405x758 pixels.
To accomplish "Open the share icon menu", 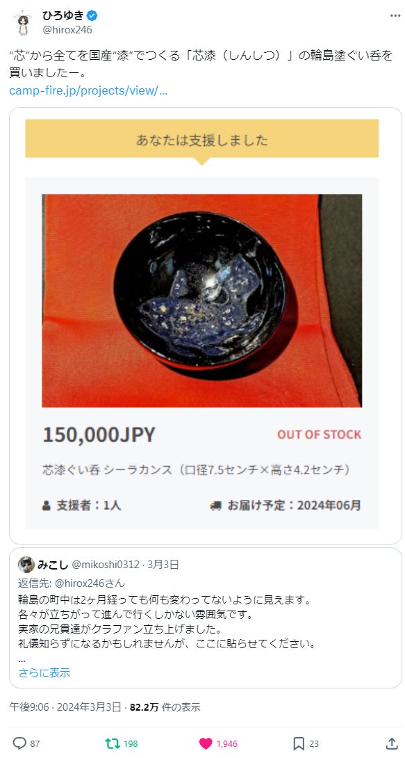I will point(392,743).
